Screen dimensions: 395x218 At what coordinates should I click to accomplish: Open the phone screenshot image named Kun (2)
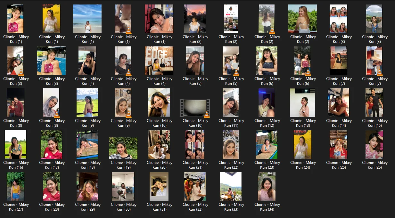[231, 19]
